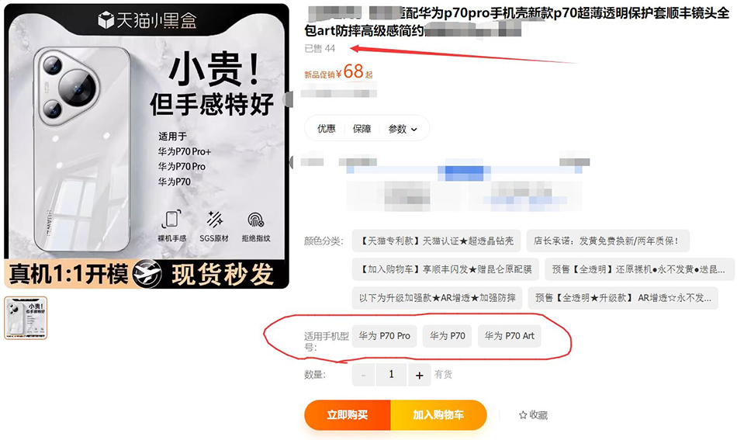737x440 pixels.
Task: Click the quantity input field showing 1
Action: click(x=391, y=375)
